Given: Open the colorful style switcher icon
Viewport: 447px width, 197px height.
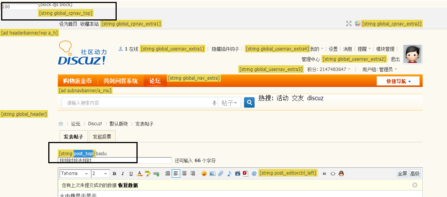Looking at the screenshot, I should click(358, 24).
